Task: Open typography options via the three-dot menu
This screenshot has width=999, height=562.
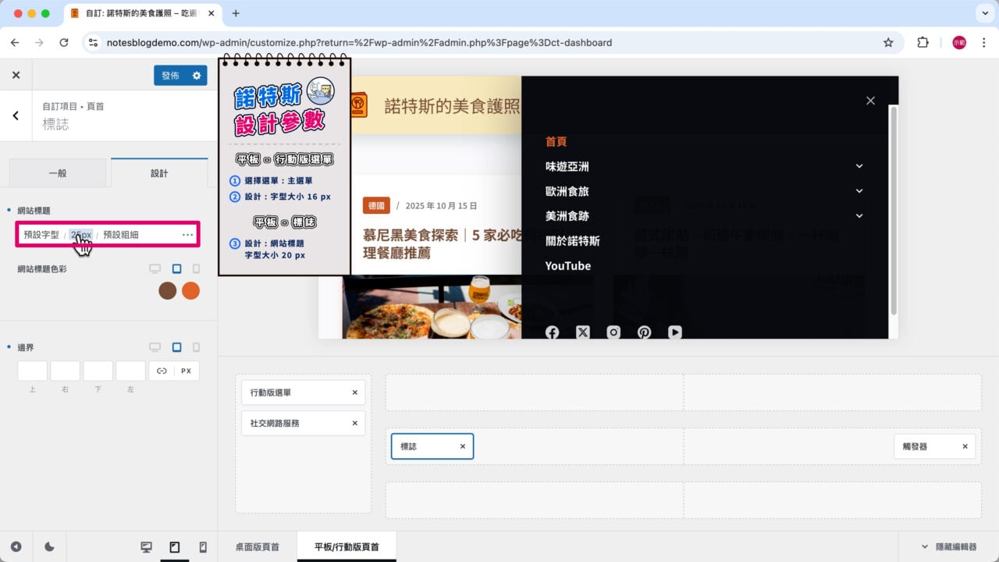Action: pos(187,234)
